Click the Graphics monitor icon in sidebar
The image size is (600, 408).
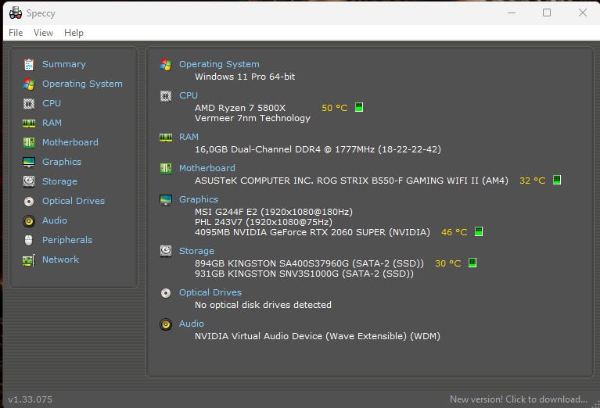29,162
